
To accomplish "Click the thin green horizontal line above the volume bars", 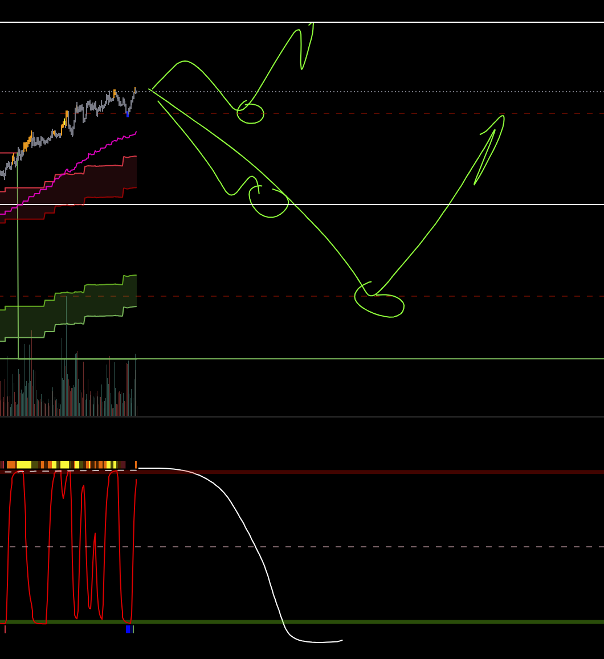I will pyautogui.click(x=399, y=359).
